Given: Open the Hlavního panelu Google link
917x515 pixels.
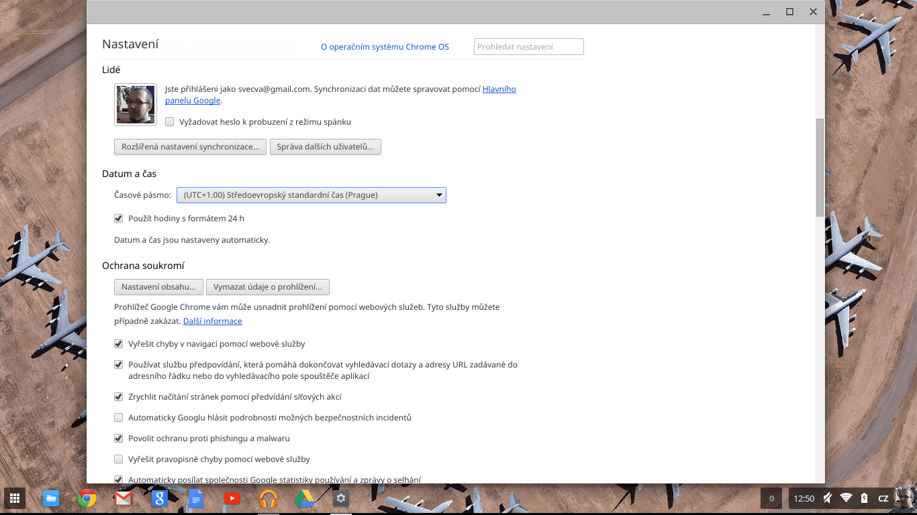Looking at the screenshot, I should [499, 89].
